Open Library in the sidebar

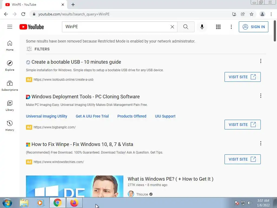tap(10, 106)
